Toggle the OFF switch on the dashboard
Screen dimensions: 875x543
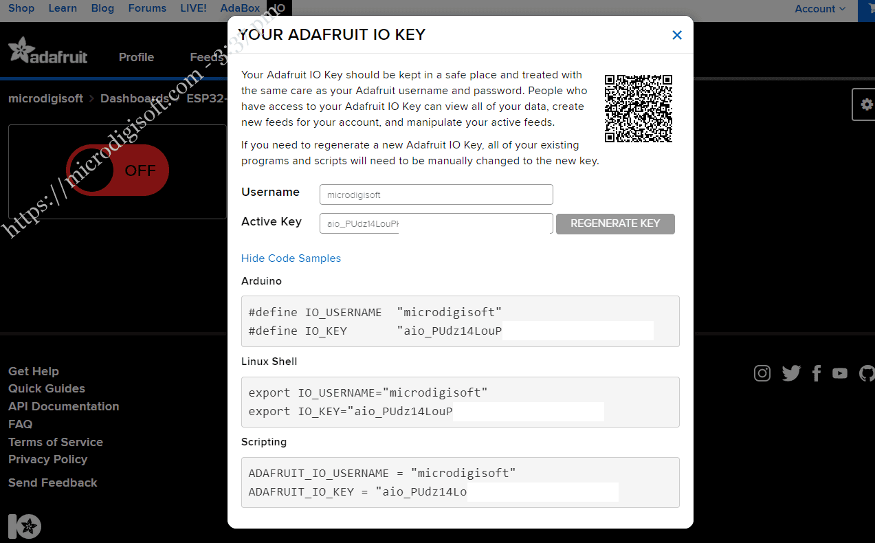117,170
